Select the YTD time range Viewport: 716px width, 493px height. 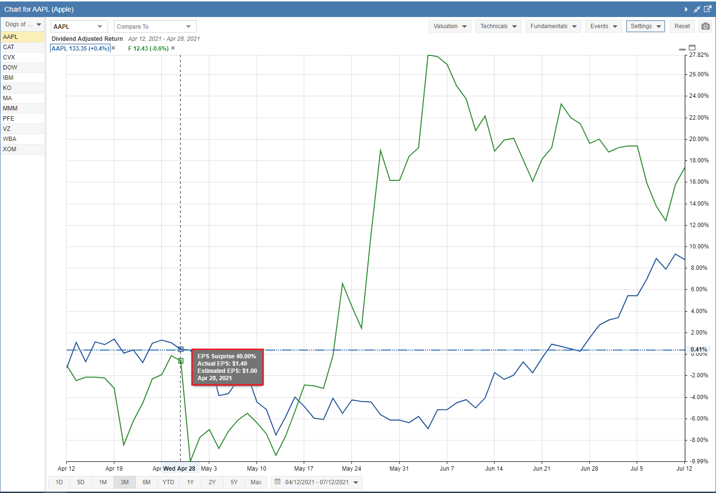[x=168, y=482]
